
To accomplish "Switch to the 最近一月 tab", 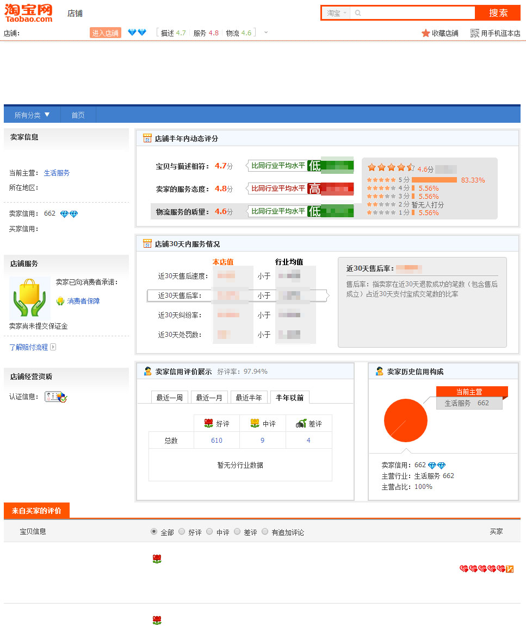I will coord(209,397).
